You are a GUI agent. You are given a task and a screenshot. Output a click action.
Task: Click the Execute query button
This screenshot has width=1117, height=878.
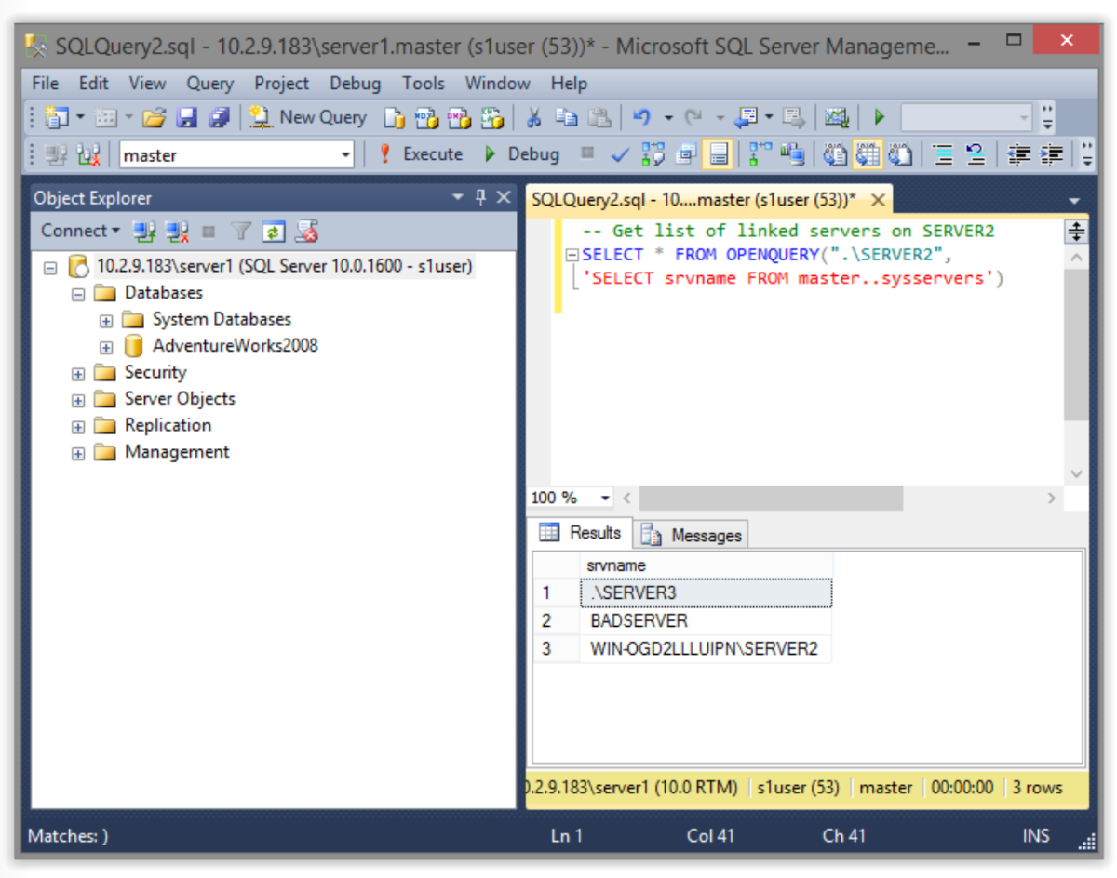(420, 154)
